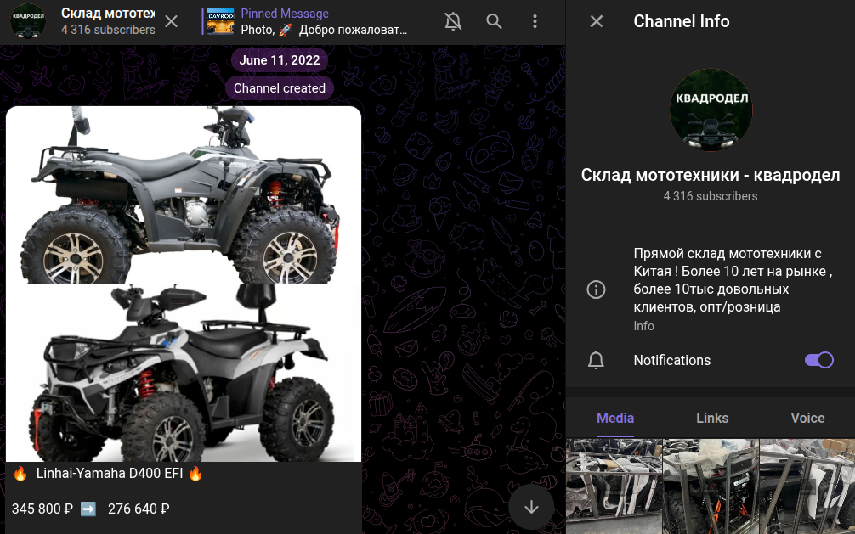This screenshot has height=534, width=855.
Task: Open the middle media thumbnail in Media grid
Action: 711,486
